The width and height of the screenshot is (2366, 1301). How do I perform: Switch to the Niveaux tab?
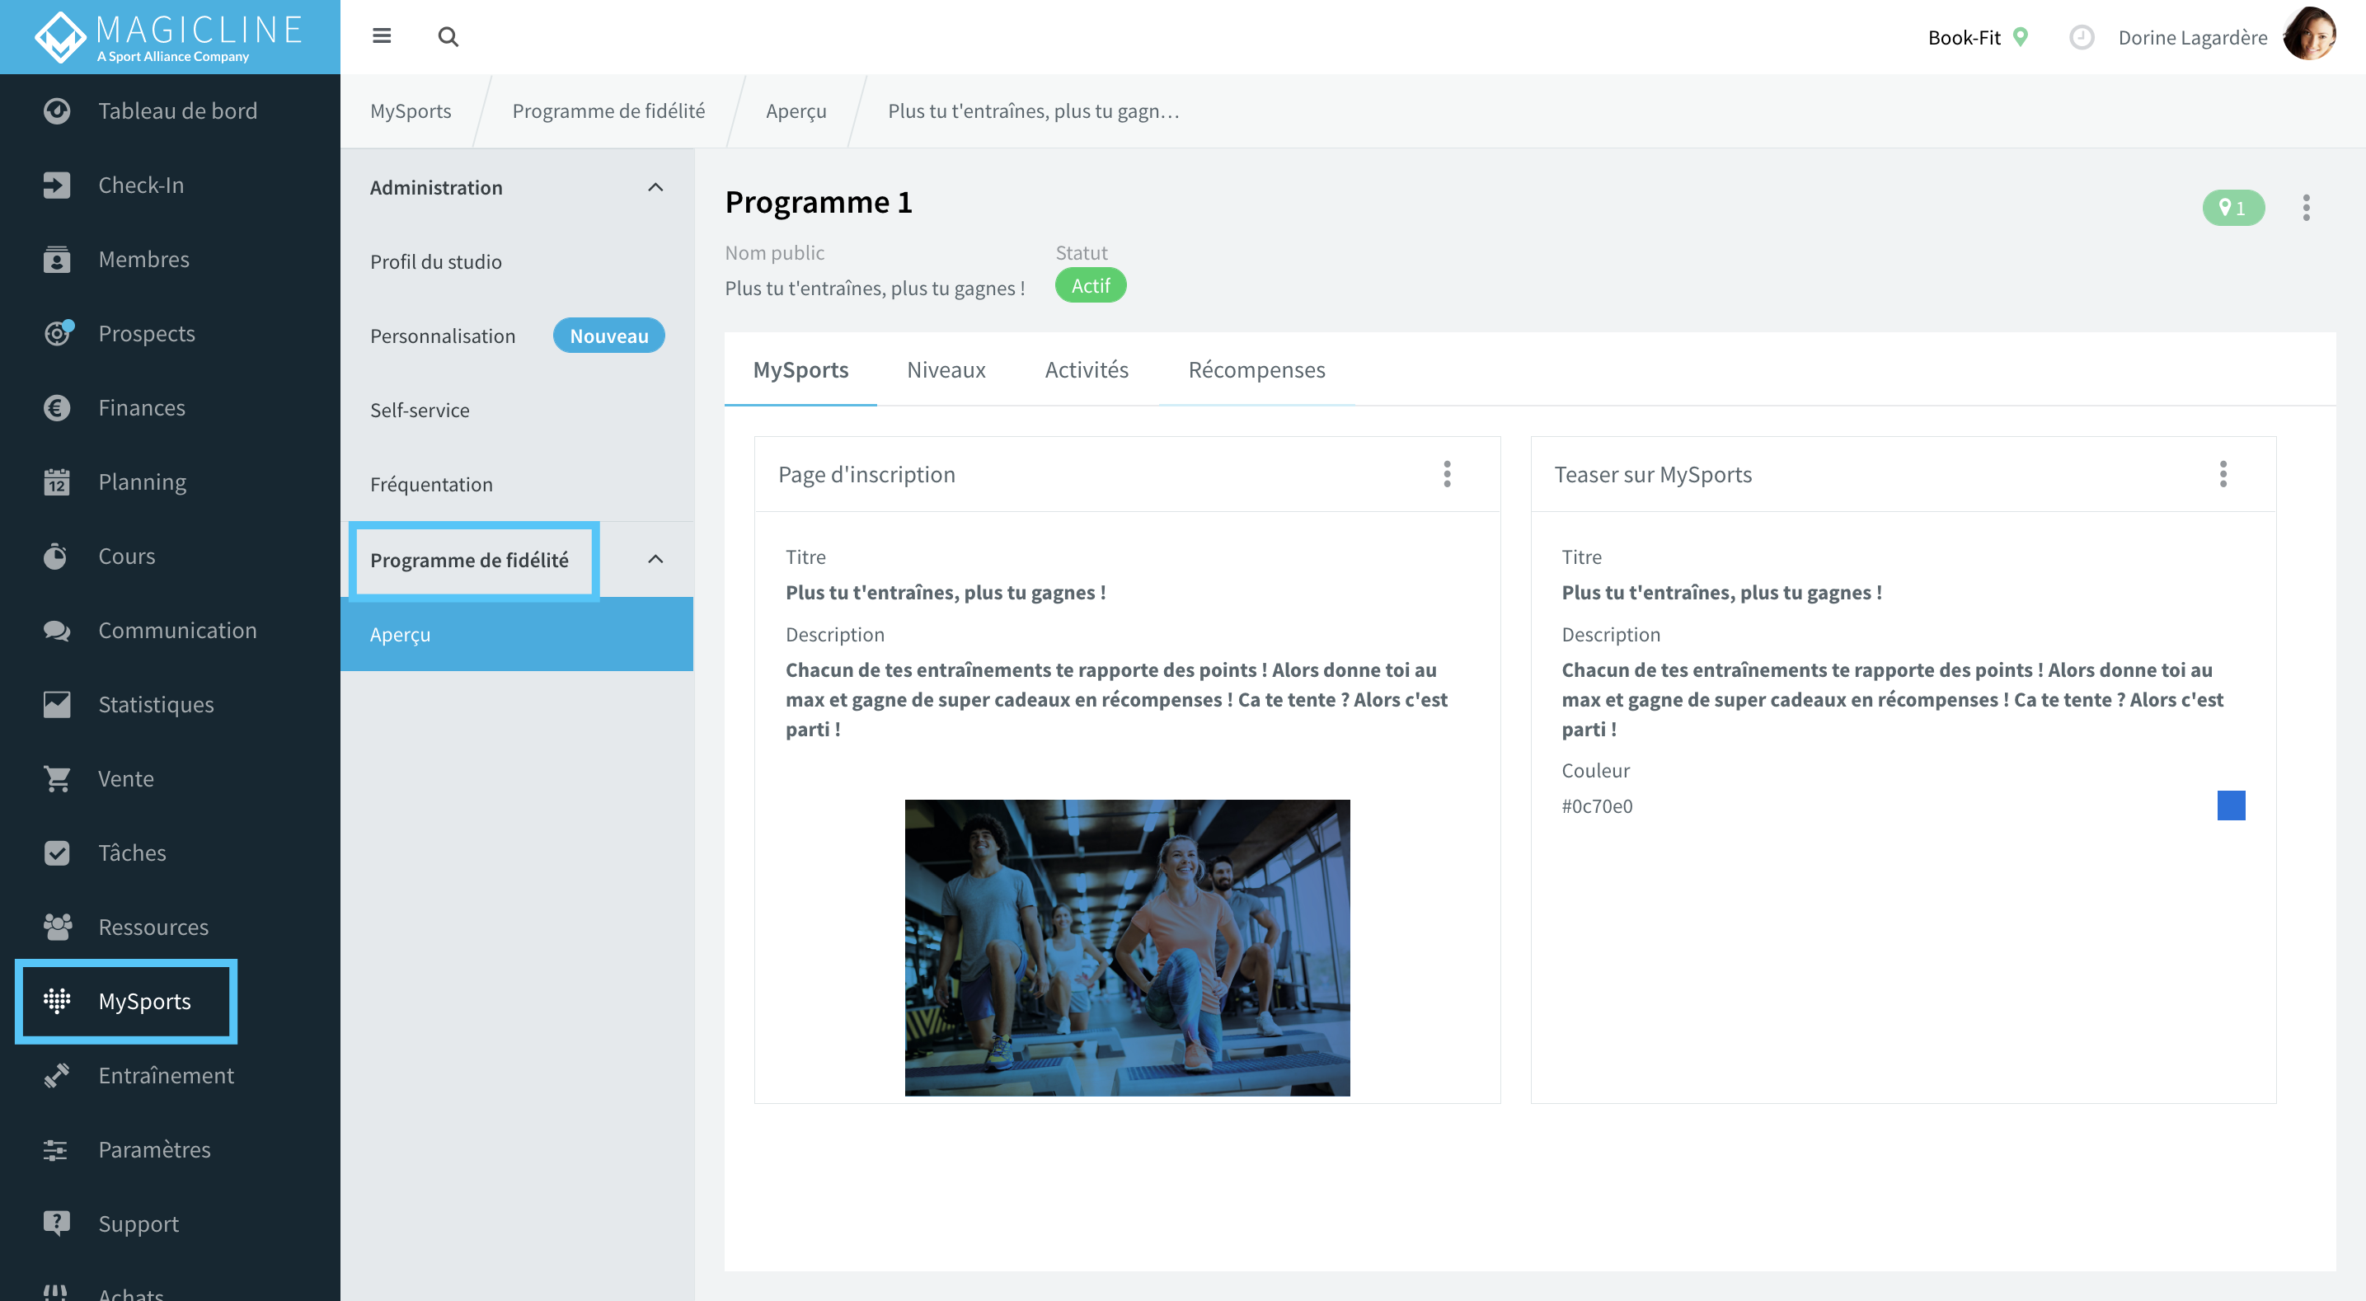(x=946, y=369)
